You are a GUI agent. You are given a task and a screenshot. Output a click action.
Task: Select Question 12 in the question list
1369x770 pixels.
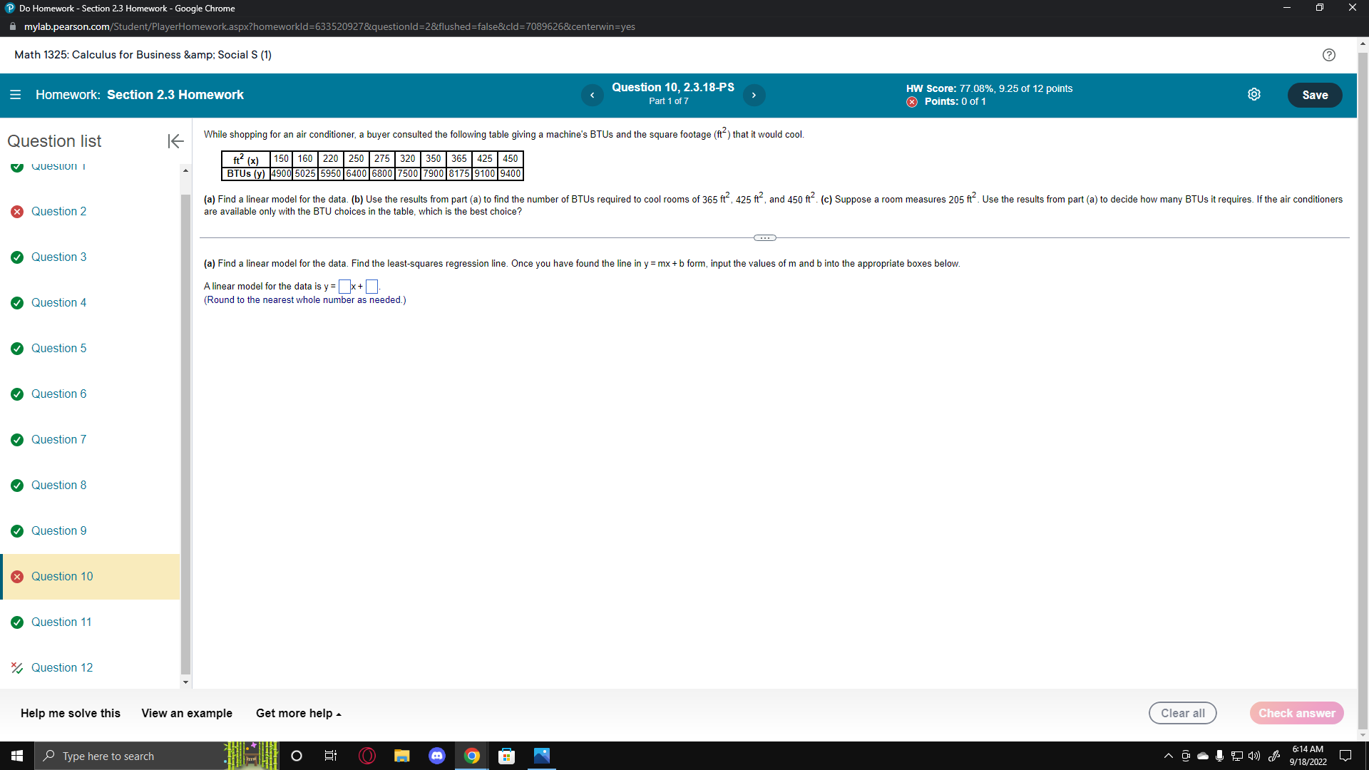(62, 667)
